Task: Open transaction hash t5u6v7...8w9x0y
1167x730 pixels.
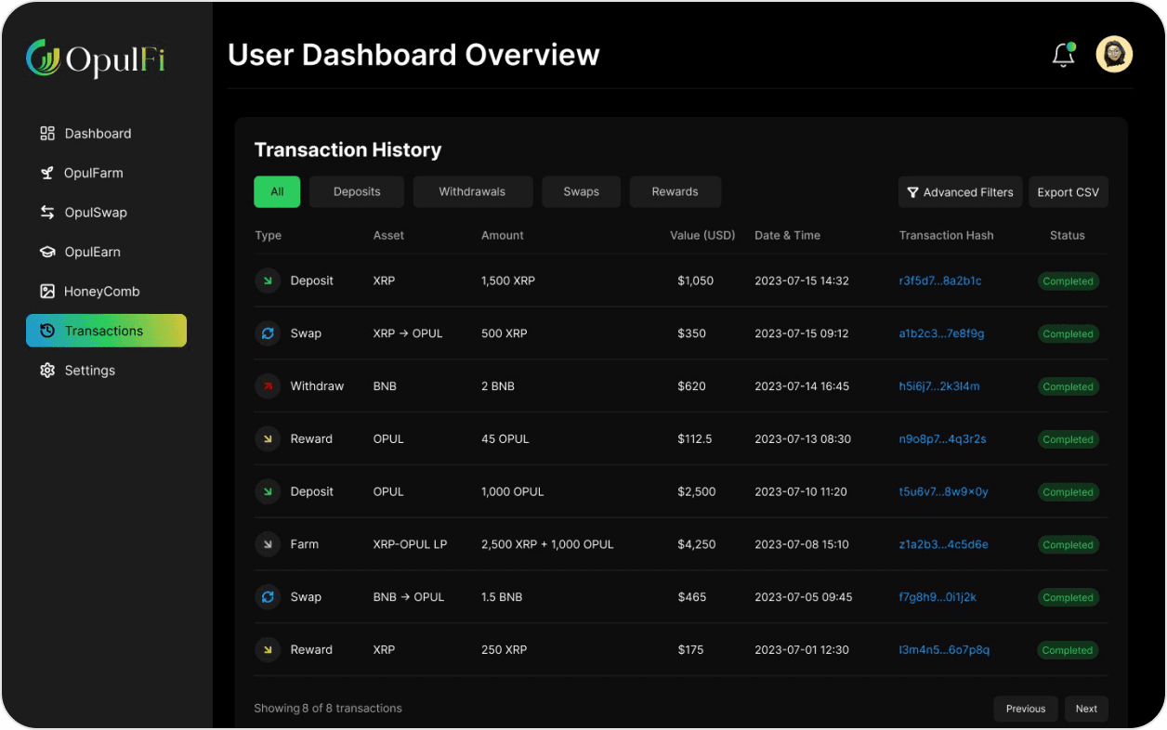Action: pyautogui.click(x=943, y=491)
